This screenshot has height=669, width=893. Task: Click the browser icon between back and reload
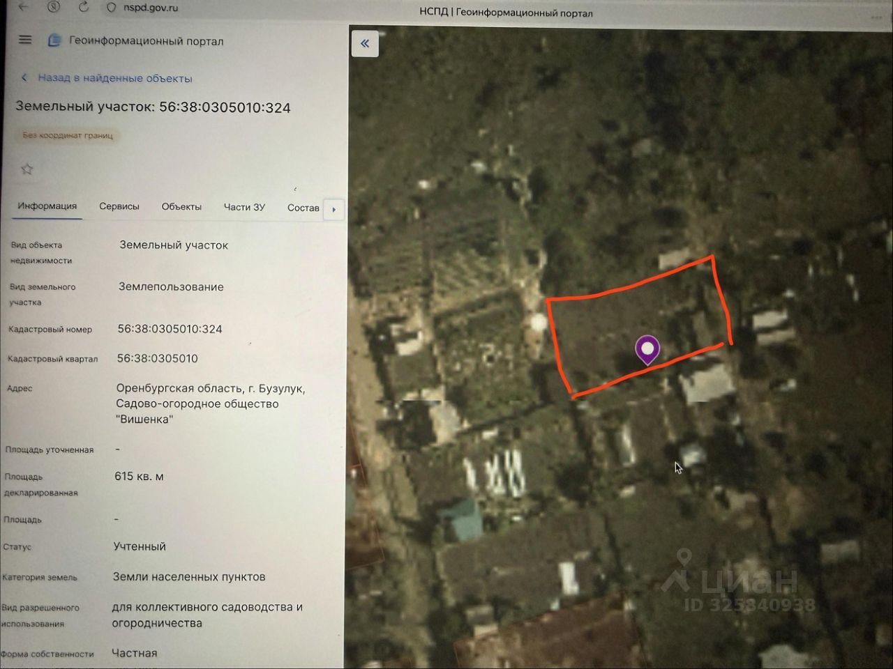coord(54,7)
